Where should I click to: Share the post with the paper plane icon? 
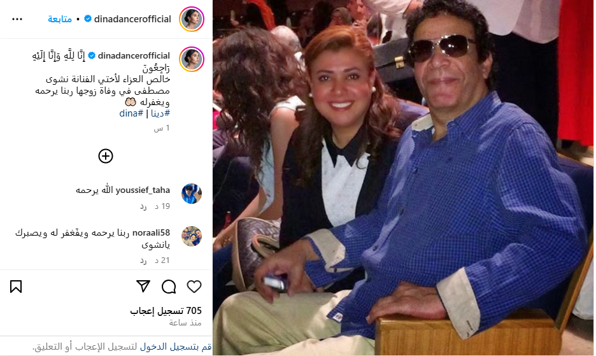click(x=143, y=286)
